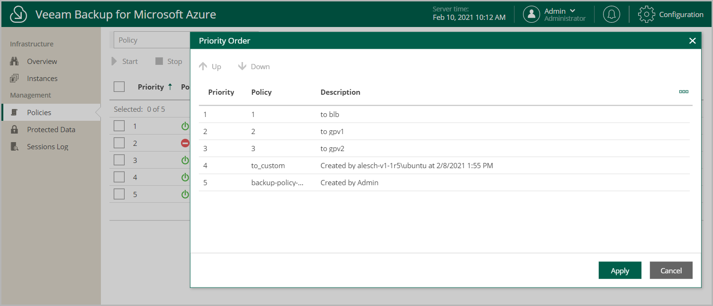
Task: Check the box for priority 4 policy
Action: 119,177
